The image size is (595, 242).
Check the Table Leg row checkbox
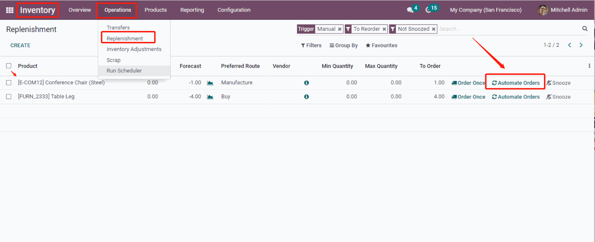(9, 97)
